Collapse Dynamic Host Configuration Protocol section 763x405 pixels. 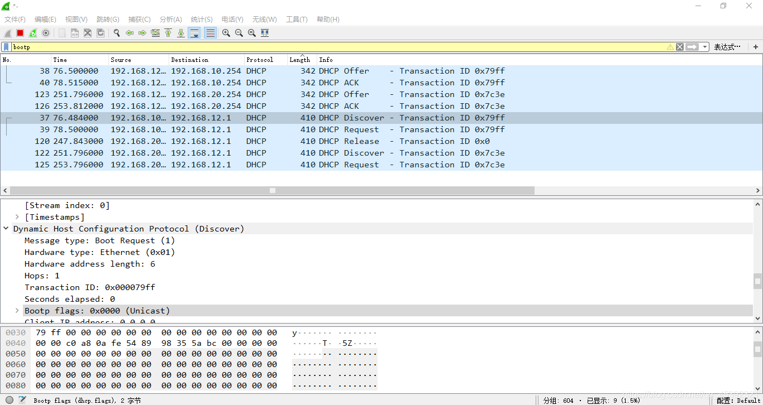click(x=6, y=229)
